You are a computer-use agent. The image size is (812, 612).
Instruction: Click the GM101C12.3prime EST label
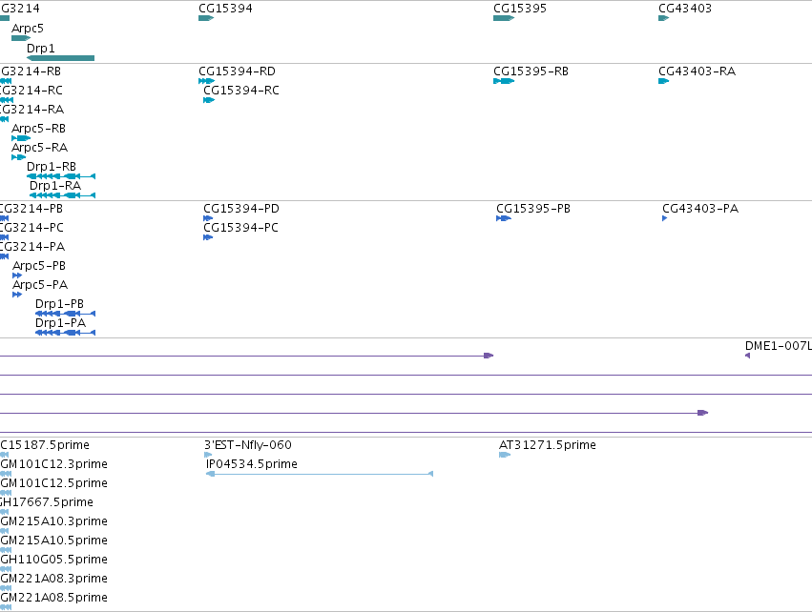click(x=53, y=464)
